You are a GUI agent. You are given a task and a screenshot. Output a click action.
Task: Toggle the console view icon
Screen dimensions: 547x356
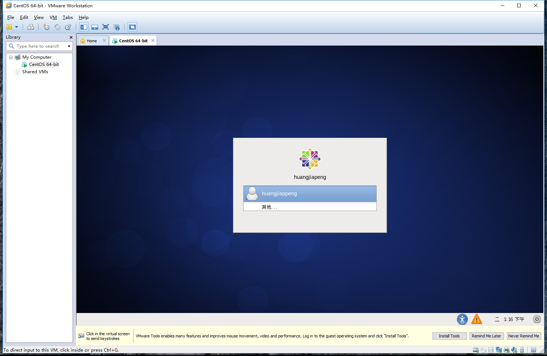coord(132,27)
